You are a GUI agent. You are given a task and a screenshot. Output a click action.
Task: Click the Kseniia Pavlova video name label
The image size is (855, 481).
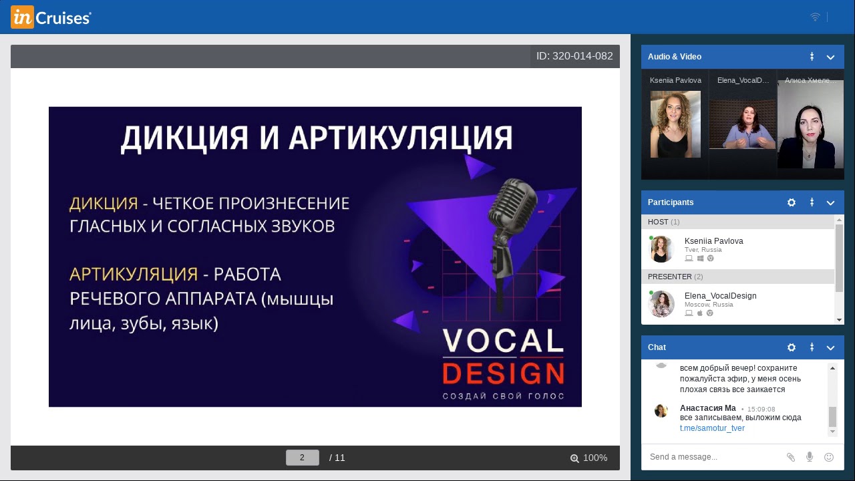[x=675, y=80]
